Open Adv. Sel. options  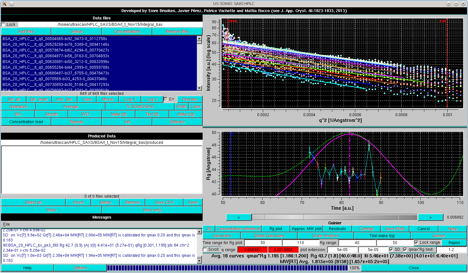(64, 99)
